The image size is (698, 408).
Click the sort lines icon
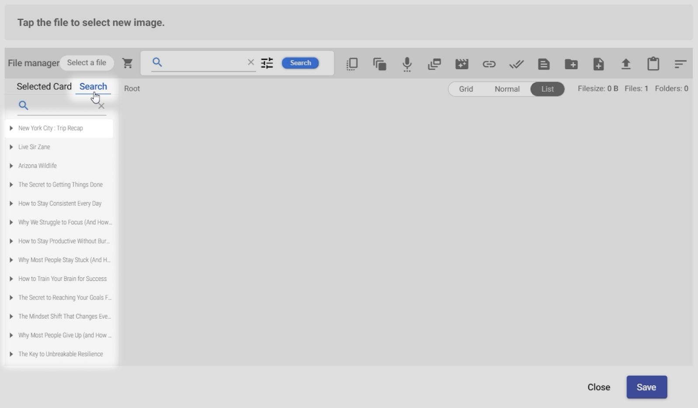pyautogui.click(x=680, y=64)
